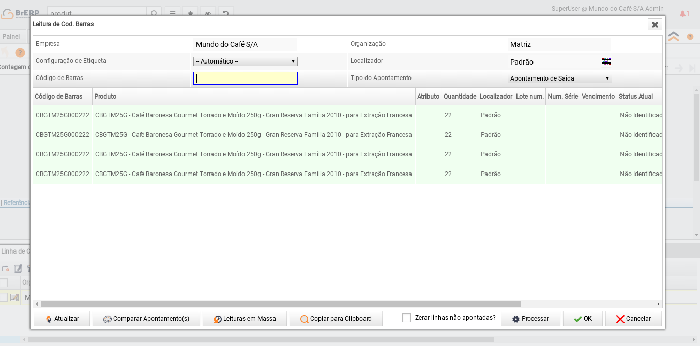The height and width of the screenshot is (346, 700).
Task: Click the Quantidade column header
Action: (460, 97)
